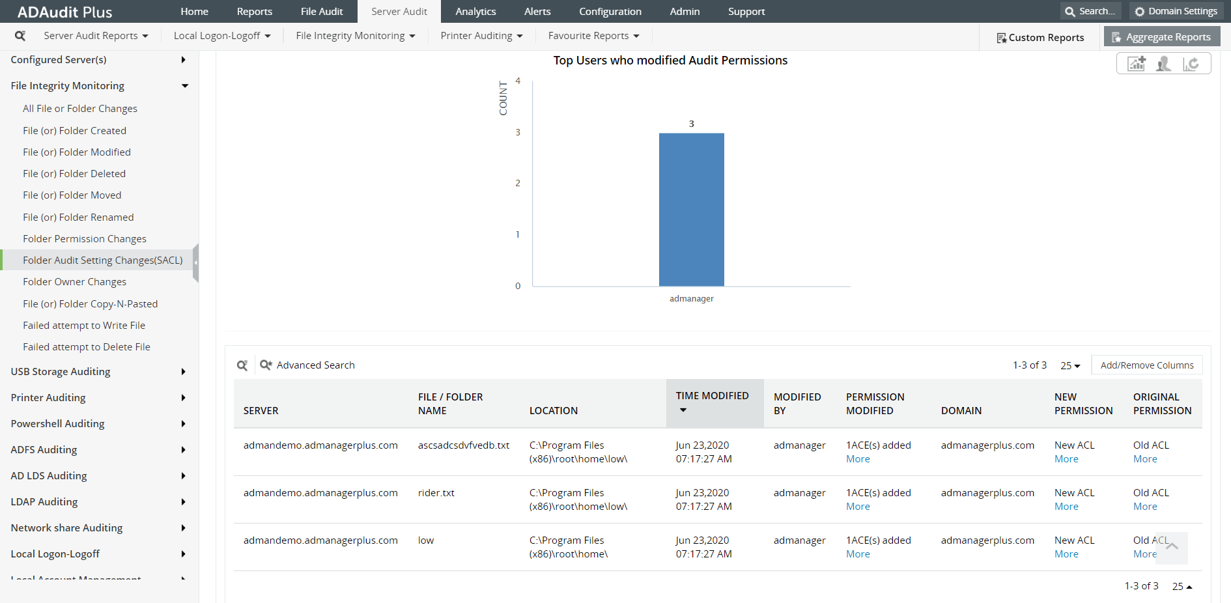Image resolution: width=1231 pixels, height=603 pixels.
Task: Open Permission Modified More link for ascsadcsdvfvedb.txt
Action: point(858,459)
